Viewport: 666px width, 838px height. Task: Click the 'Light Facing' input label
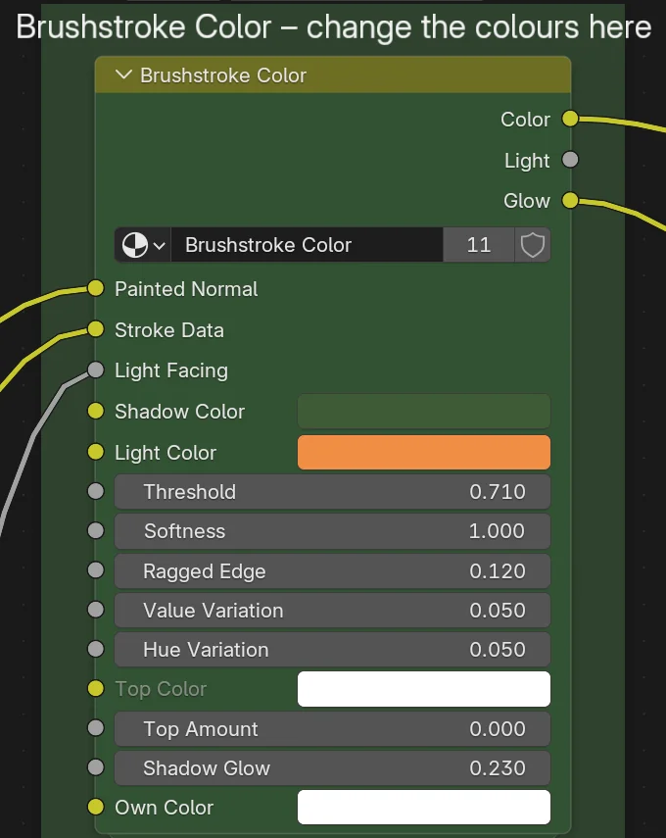(170, 370)
